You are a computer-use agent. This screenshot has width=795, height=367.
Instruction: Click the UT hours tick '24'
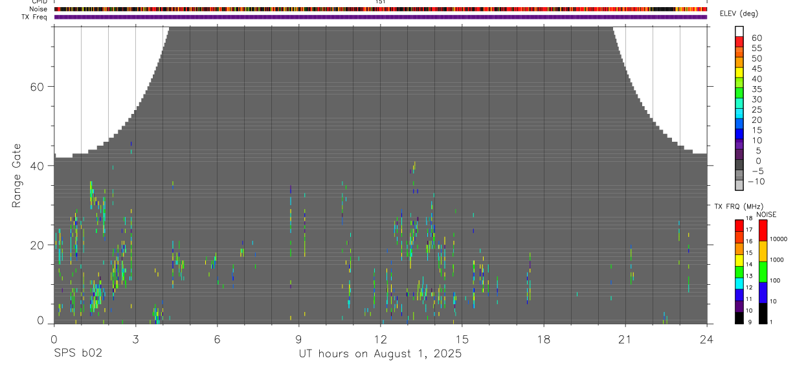point(707,339)
